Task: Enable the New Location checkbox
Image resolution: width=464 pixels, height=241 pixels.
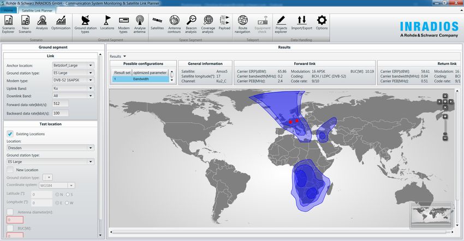Action: tap(10, 170)
